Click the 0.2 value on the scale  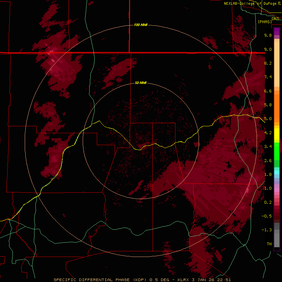click(x=268, y=202)
